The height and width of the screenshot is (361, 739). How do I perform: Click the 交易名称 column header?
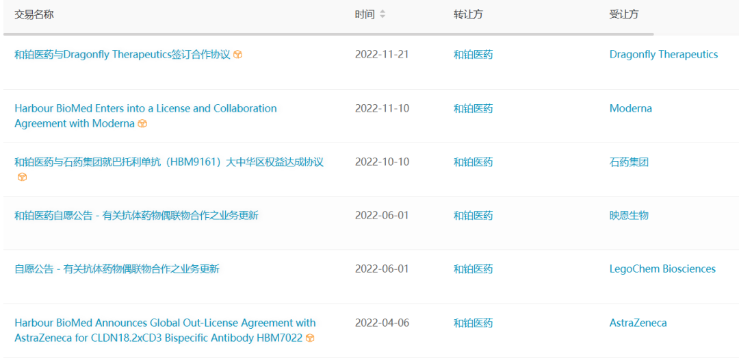tap(34, 14)
